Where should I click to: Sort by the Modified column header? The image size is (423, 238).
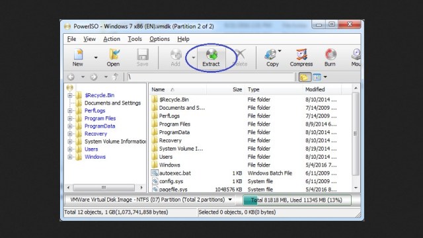click(x=322, y=90)
